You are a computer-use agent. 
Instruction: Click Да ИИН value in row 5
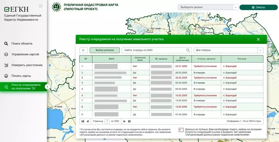(134, 89)
